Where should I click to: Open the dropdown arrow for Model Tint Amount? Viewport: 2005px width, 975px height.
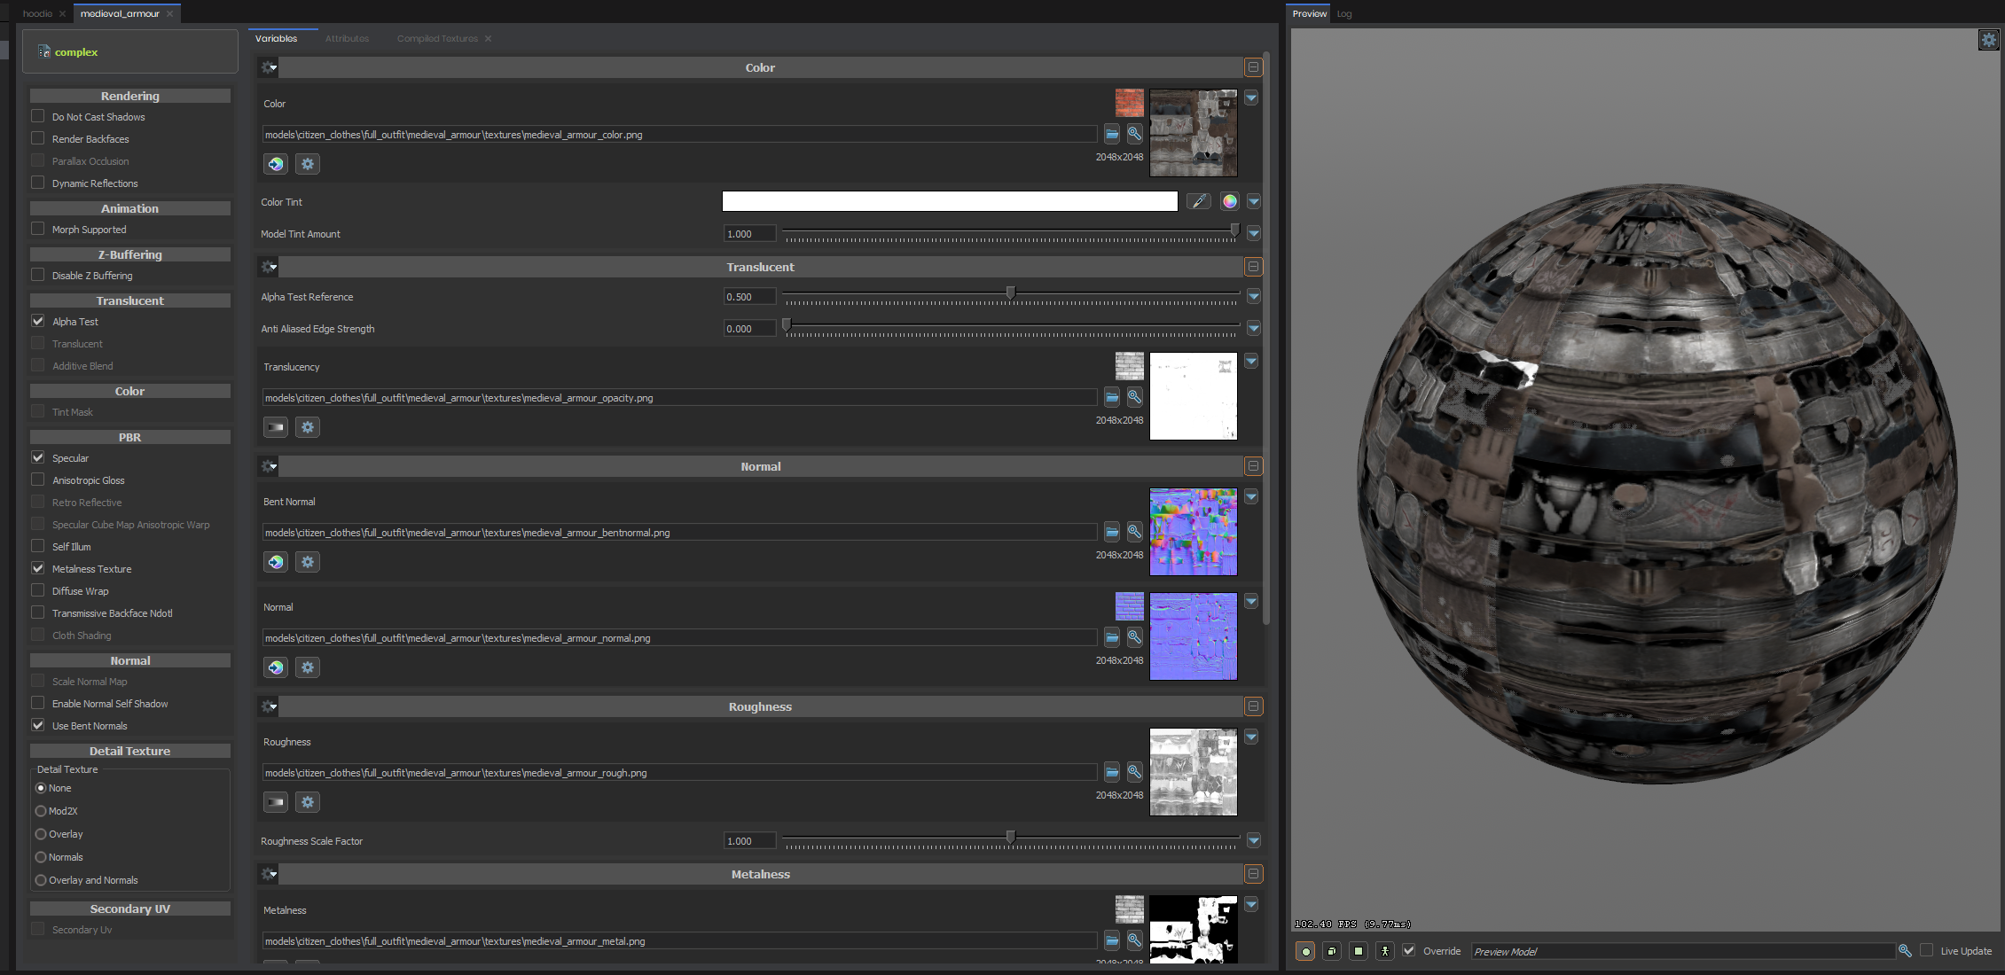(x=1254, y=233)
